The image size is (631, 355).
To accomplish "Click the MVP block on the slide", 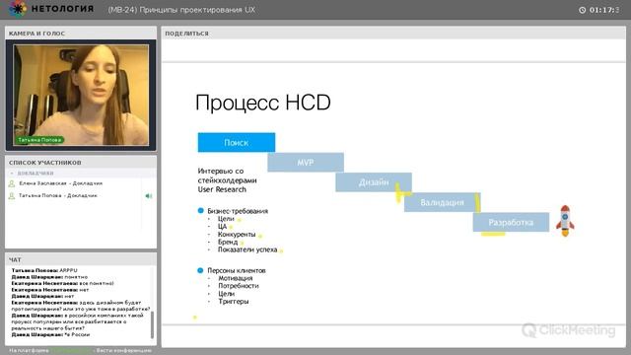I will tap(306, 163).
